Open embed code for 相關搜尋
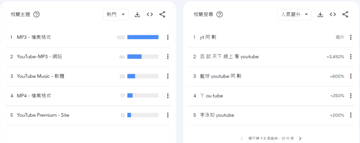This screenshot has width=360, height=143. [333, 15]
